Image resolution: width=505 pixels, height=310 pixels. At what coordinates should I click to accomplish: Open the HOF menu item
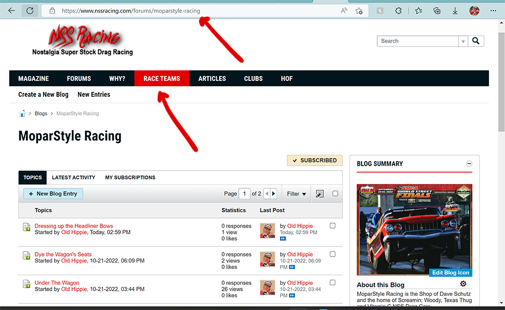tap(287, 79)
